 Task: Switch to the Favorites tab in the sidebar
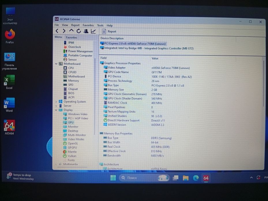(x=72, y=37)
